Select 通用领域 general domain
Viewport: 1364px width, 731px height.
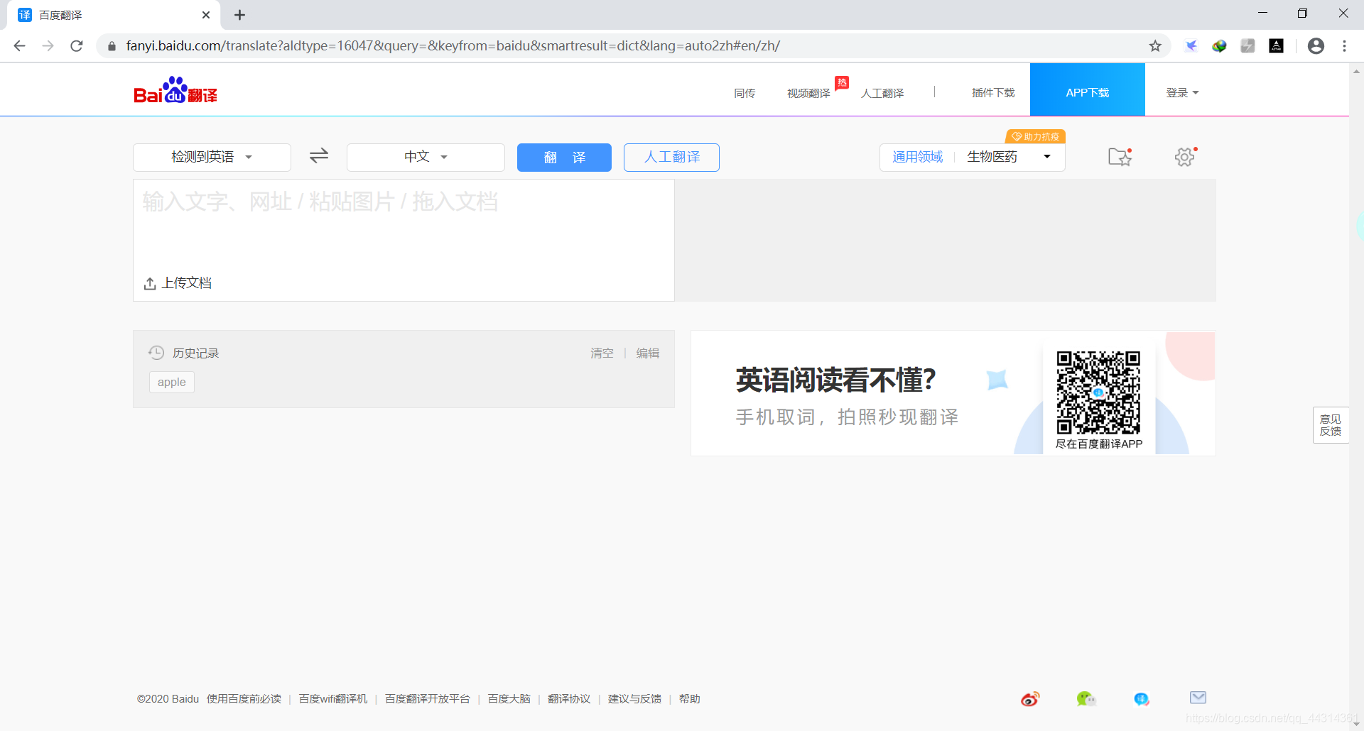917,157
